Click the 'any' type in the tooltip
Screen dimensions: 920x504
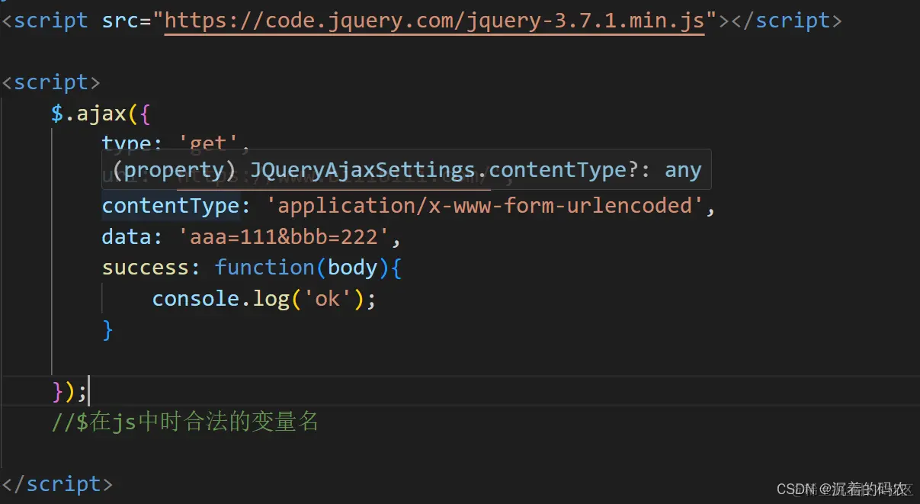click(683, 169)
